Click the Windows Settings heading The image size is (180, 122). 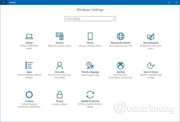point(90,10)
